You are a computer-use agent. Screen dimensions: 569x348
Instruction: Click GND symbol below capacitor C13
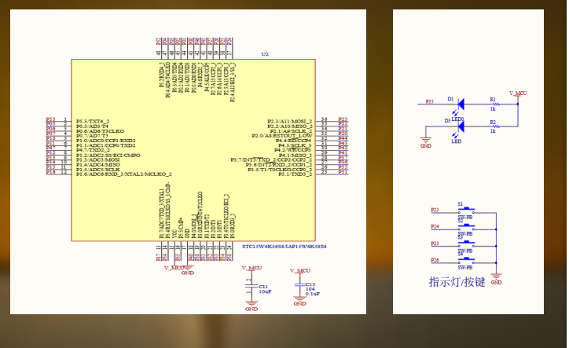pos(299,301)
